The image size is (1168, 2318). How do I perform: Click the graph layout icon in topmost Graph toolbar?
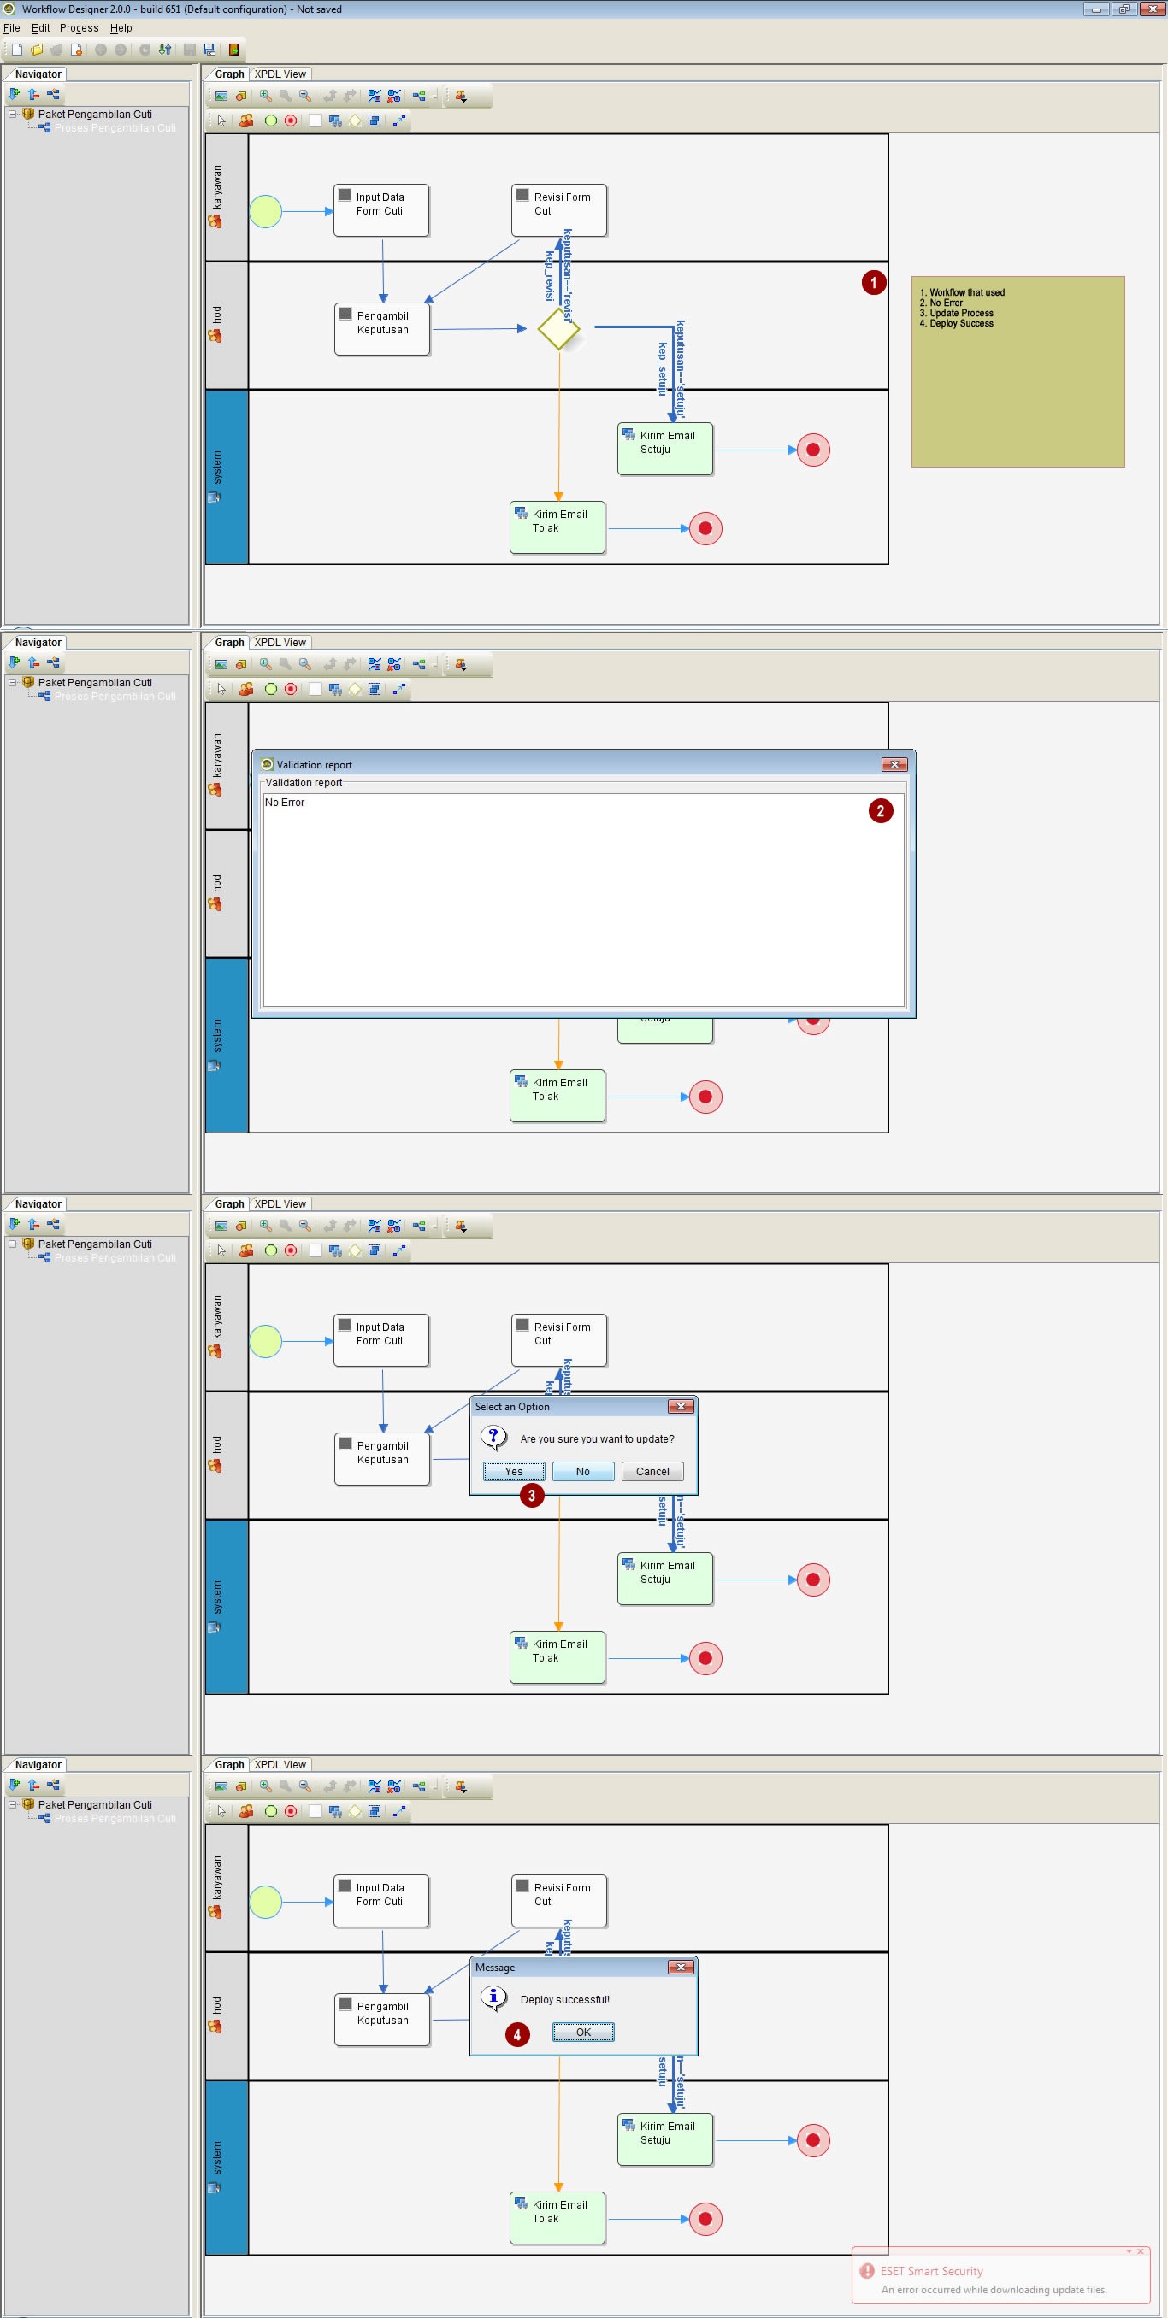tap(419, 96)
